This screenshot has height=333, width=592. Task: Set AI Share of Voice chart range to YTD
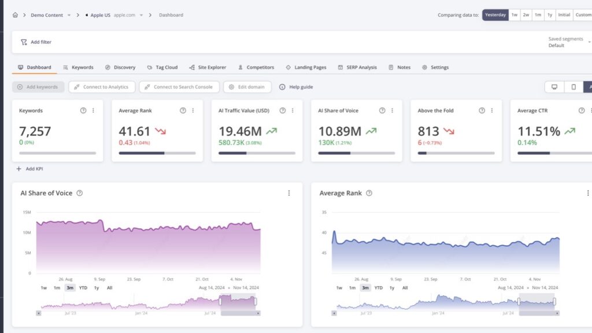[83, 288]
